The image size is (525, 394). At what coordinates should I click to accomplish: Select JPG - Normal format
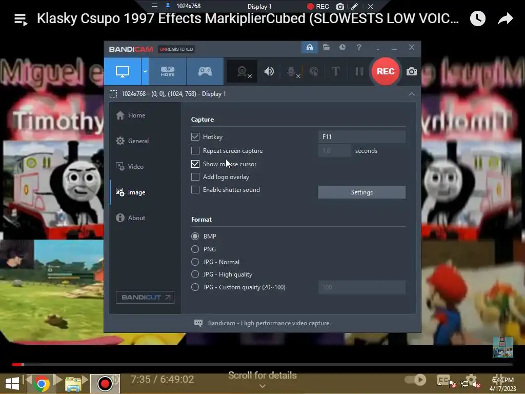pyautogui.click(x=195, y=262)
